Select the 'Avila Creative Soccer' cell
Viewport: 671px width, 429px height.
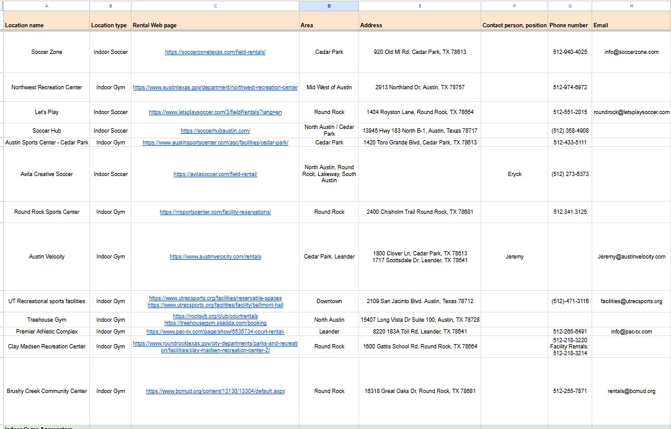pos(47,174)
